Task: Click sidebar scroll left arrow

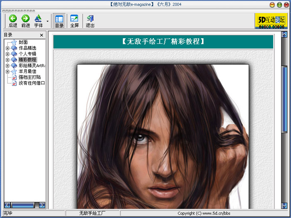Action: (7, 205)
